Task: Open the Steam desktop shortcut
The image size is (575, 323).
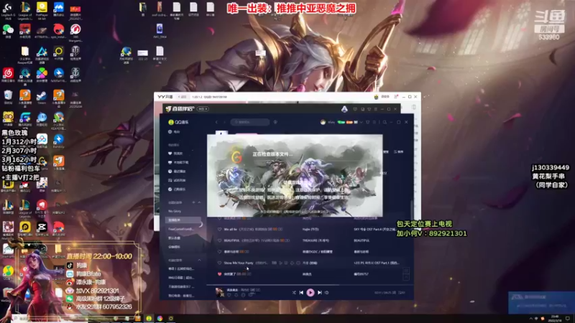Action: 42,97
